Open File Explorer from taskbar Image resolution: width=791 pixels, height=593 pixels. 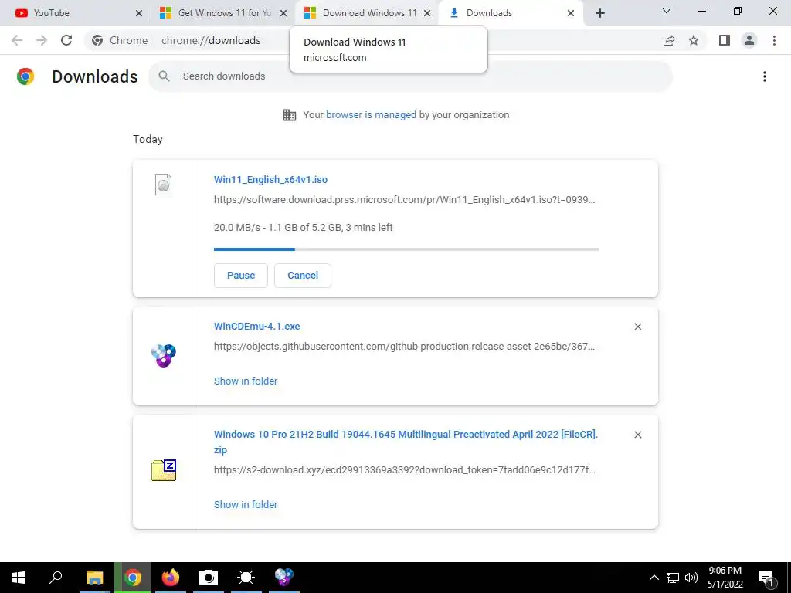pyautogui.click(x=94, y=578)
